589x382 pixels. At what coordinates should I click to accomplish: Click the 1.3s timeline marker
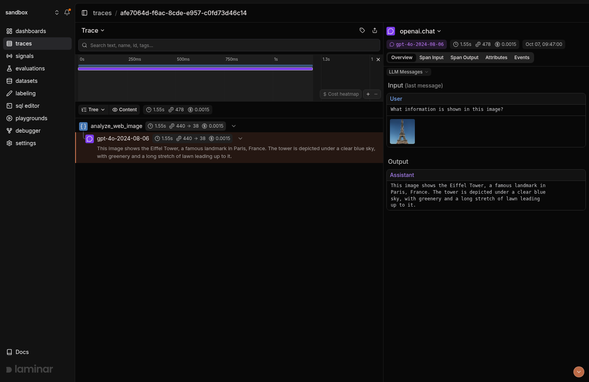(326, 60)
